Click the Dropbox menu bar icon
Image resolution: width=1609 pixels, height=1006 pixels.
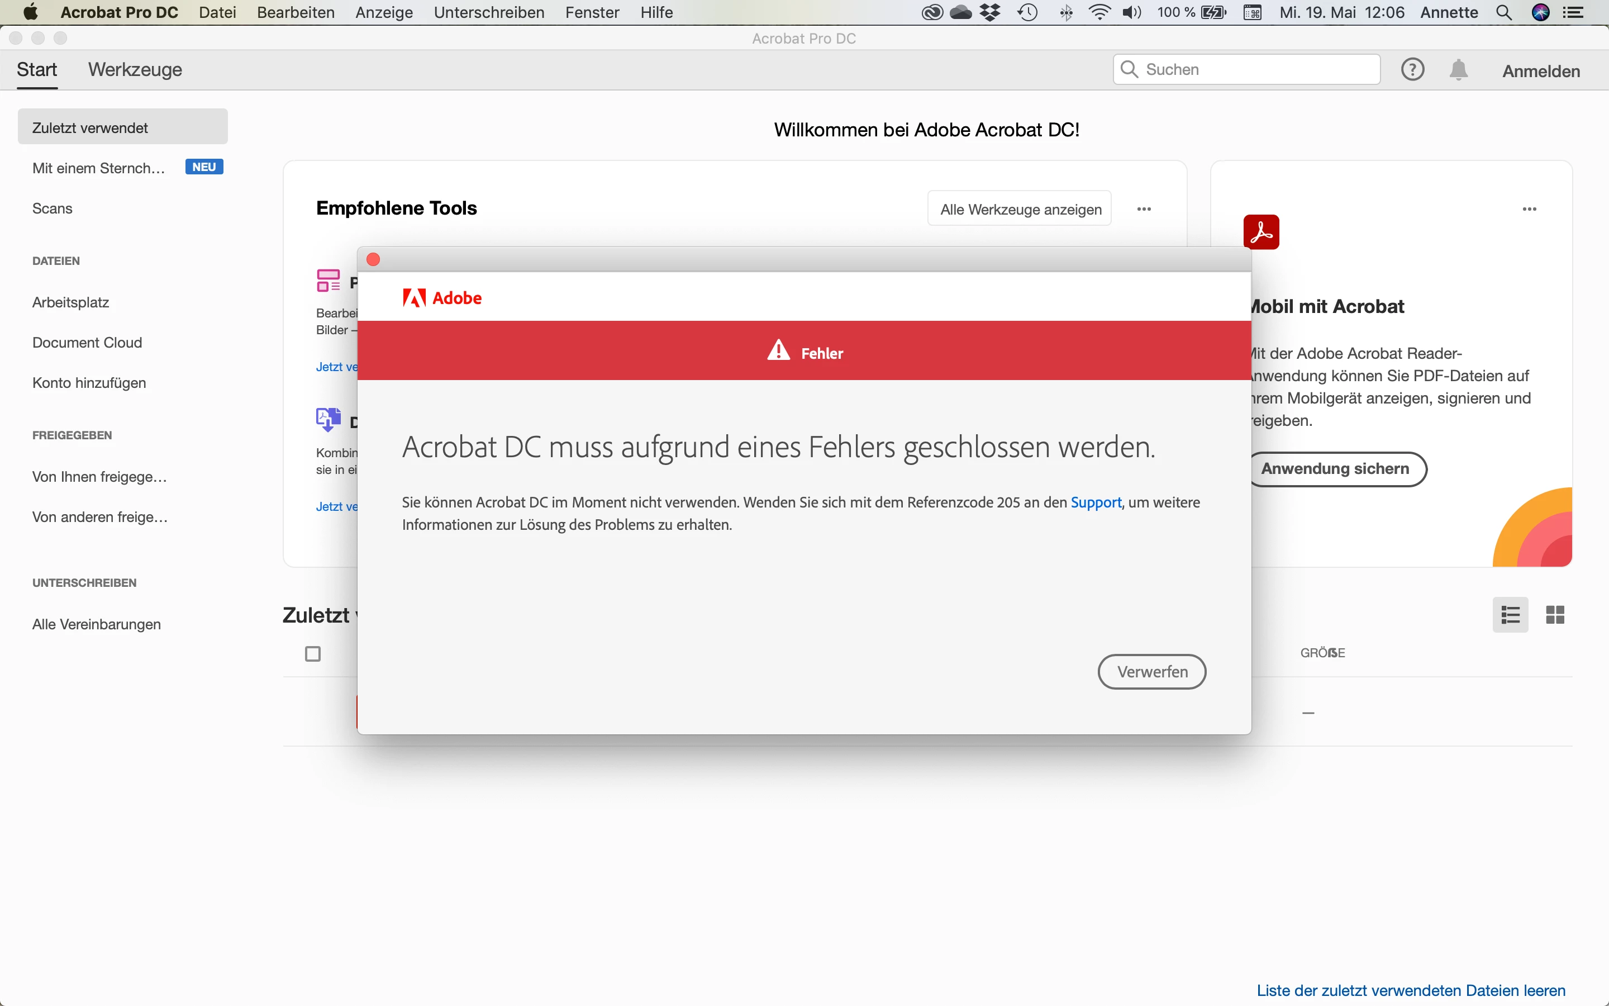[991, 12]
